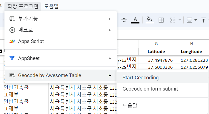209x114 pixels.
Task: Click the 매크로 play icon
Action: pos(12,30)
